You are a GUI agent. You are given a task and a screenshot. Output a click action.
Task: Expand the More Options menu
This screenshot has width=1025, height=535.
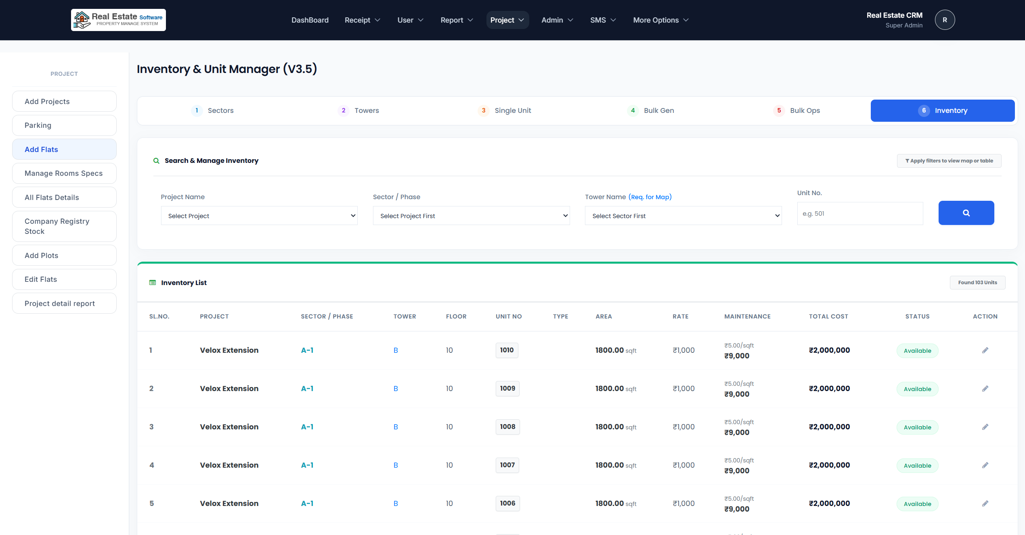[660, 20]
